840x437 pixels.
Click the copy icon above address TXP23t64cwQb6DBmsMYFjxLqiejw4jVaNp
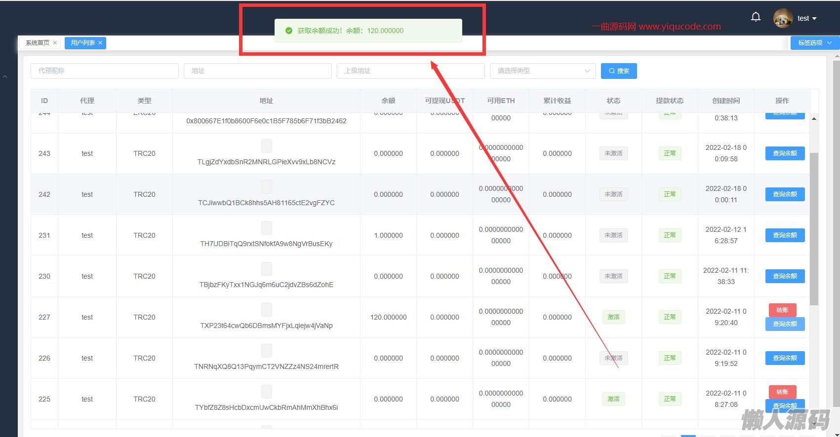pyautogui.click(x=266, y=310)
